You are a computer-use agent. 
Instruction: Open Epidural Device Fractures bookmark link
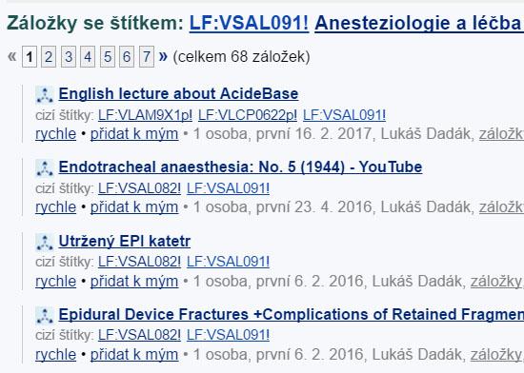292,314
